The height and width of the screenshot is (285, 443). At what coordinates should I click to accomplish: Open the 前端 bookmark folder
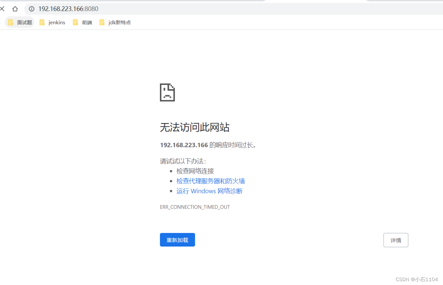(x=83, y=22)
